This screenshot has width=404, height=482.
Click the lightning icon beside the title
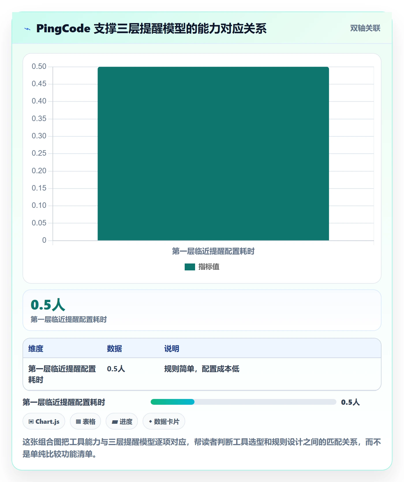(27, 29)
